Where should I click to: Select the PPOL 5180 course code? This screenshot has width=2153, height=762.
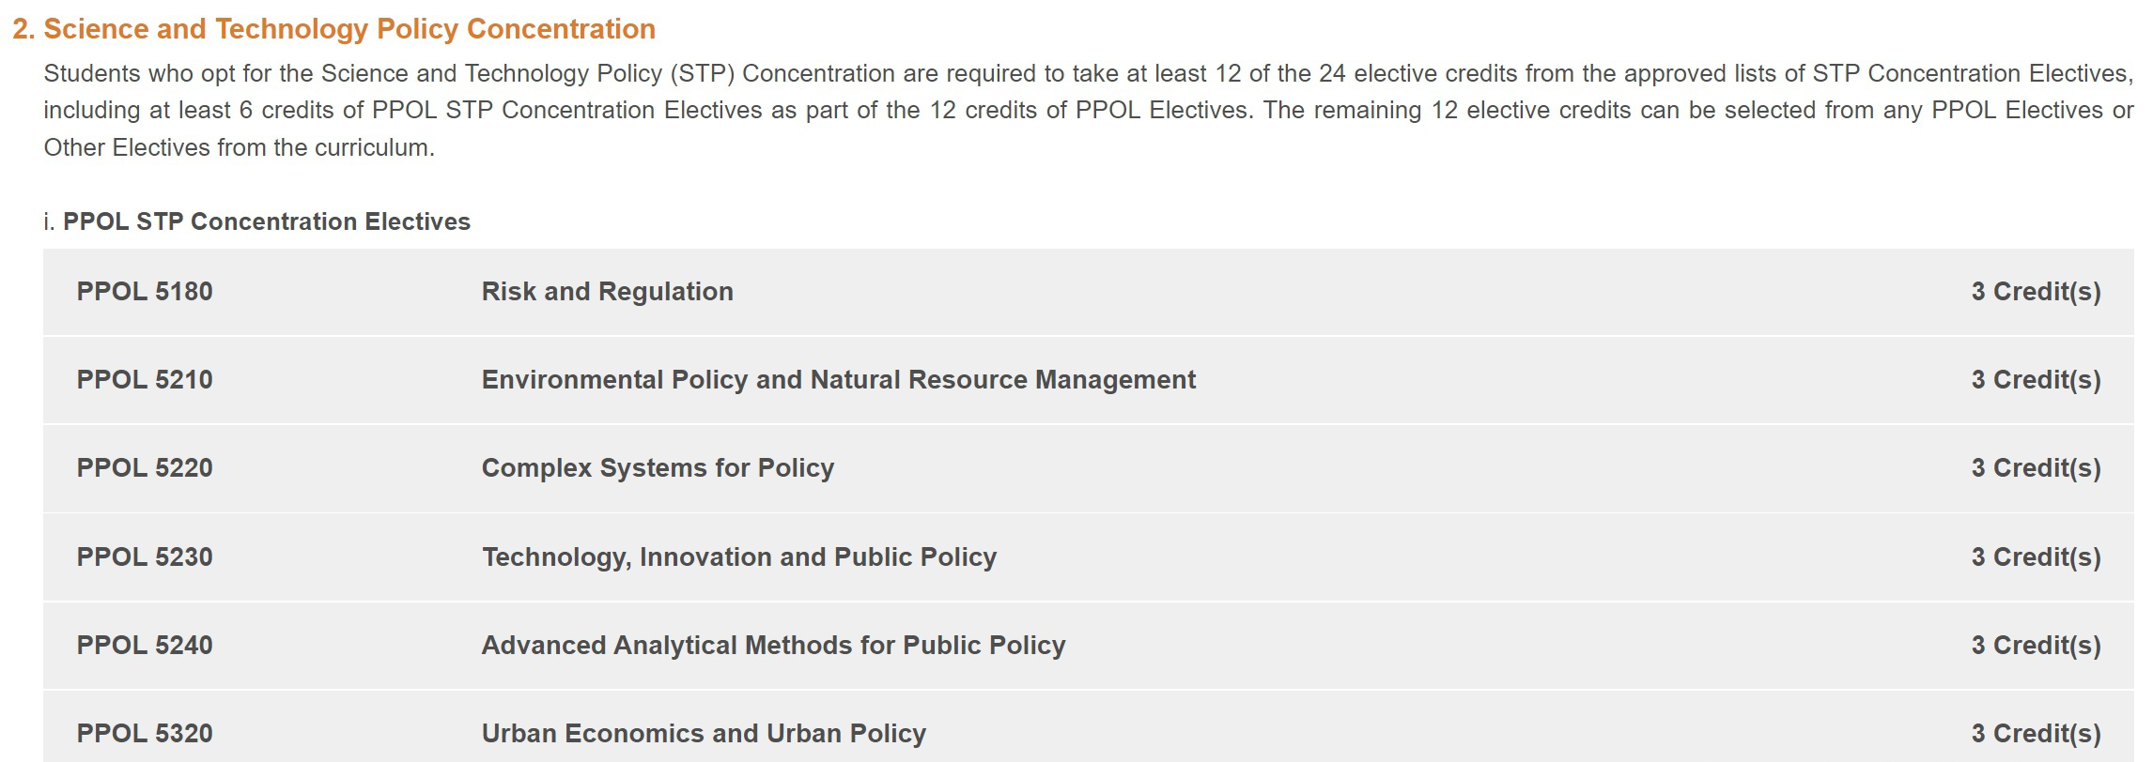pos(145,292)
